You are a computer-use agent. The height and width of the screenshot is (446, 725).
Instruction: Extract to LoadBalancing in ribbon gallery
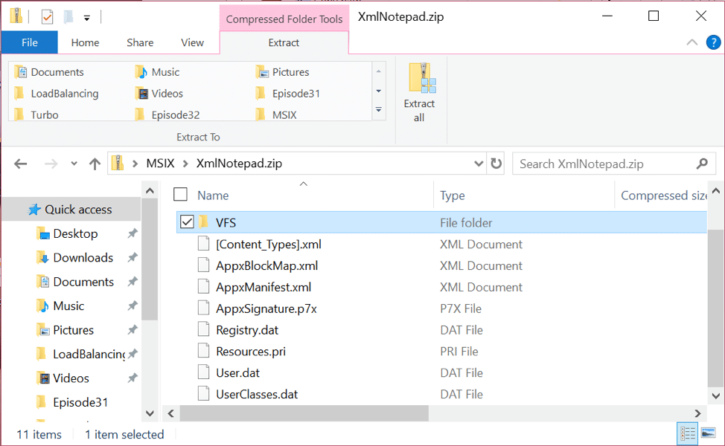coord(57,93)
